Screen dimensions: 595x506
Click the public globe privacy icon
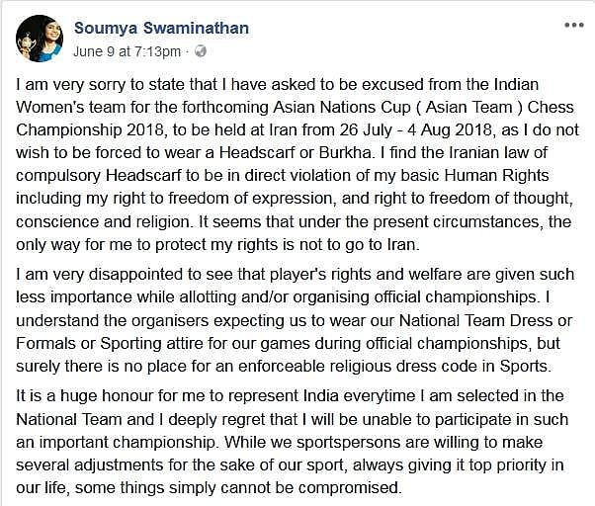(202, 50)
